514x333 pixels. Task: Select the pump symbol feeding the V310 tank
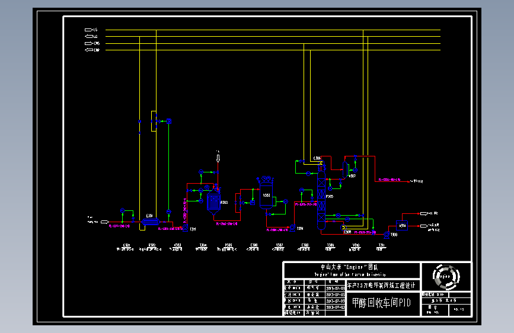click(387, 235)
